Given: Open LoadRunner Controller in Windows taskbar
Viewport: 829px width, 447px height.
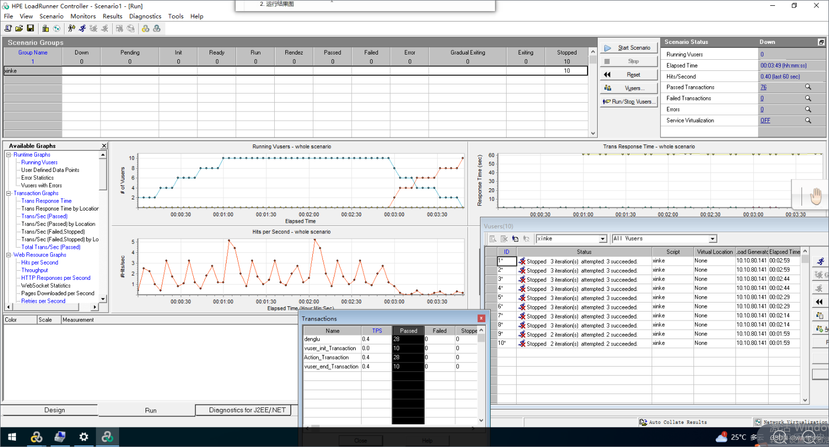Looking at the screenshot, I should pyautogui.click(x=107, y=437).
